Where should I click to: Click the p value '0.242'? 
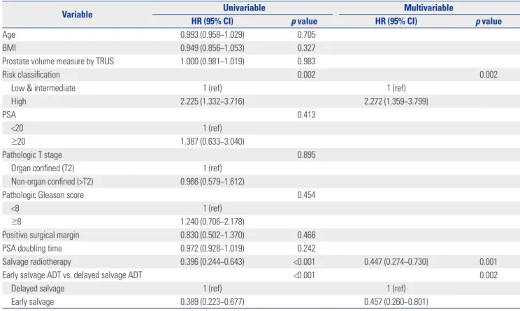coord(306,248)
